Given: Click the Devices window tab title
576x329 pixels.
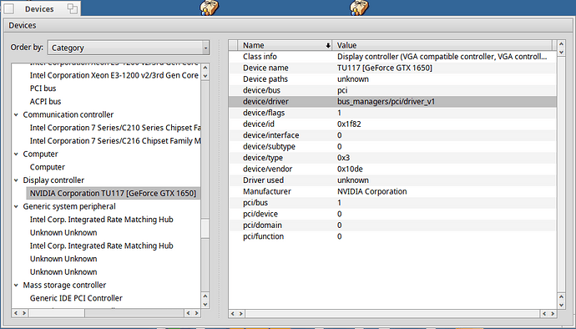Looking at the screenshot, I should pos(39,9).
